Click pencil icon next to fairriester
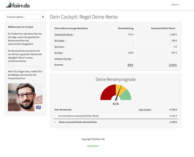Image resolution: width=194 pixels, height=157 pixels. (x=66, y=41)
